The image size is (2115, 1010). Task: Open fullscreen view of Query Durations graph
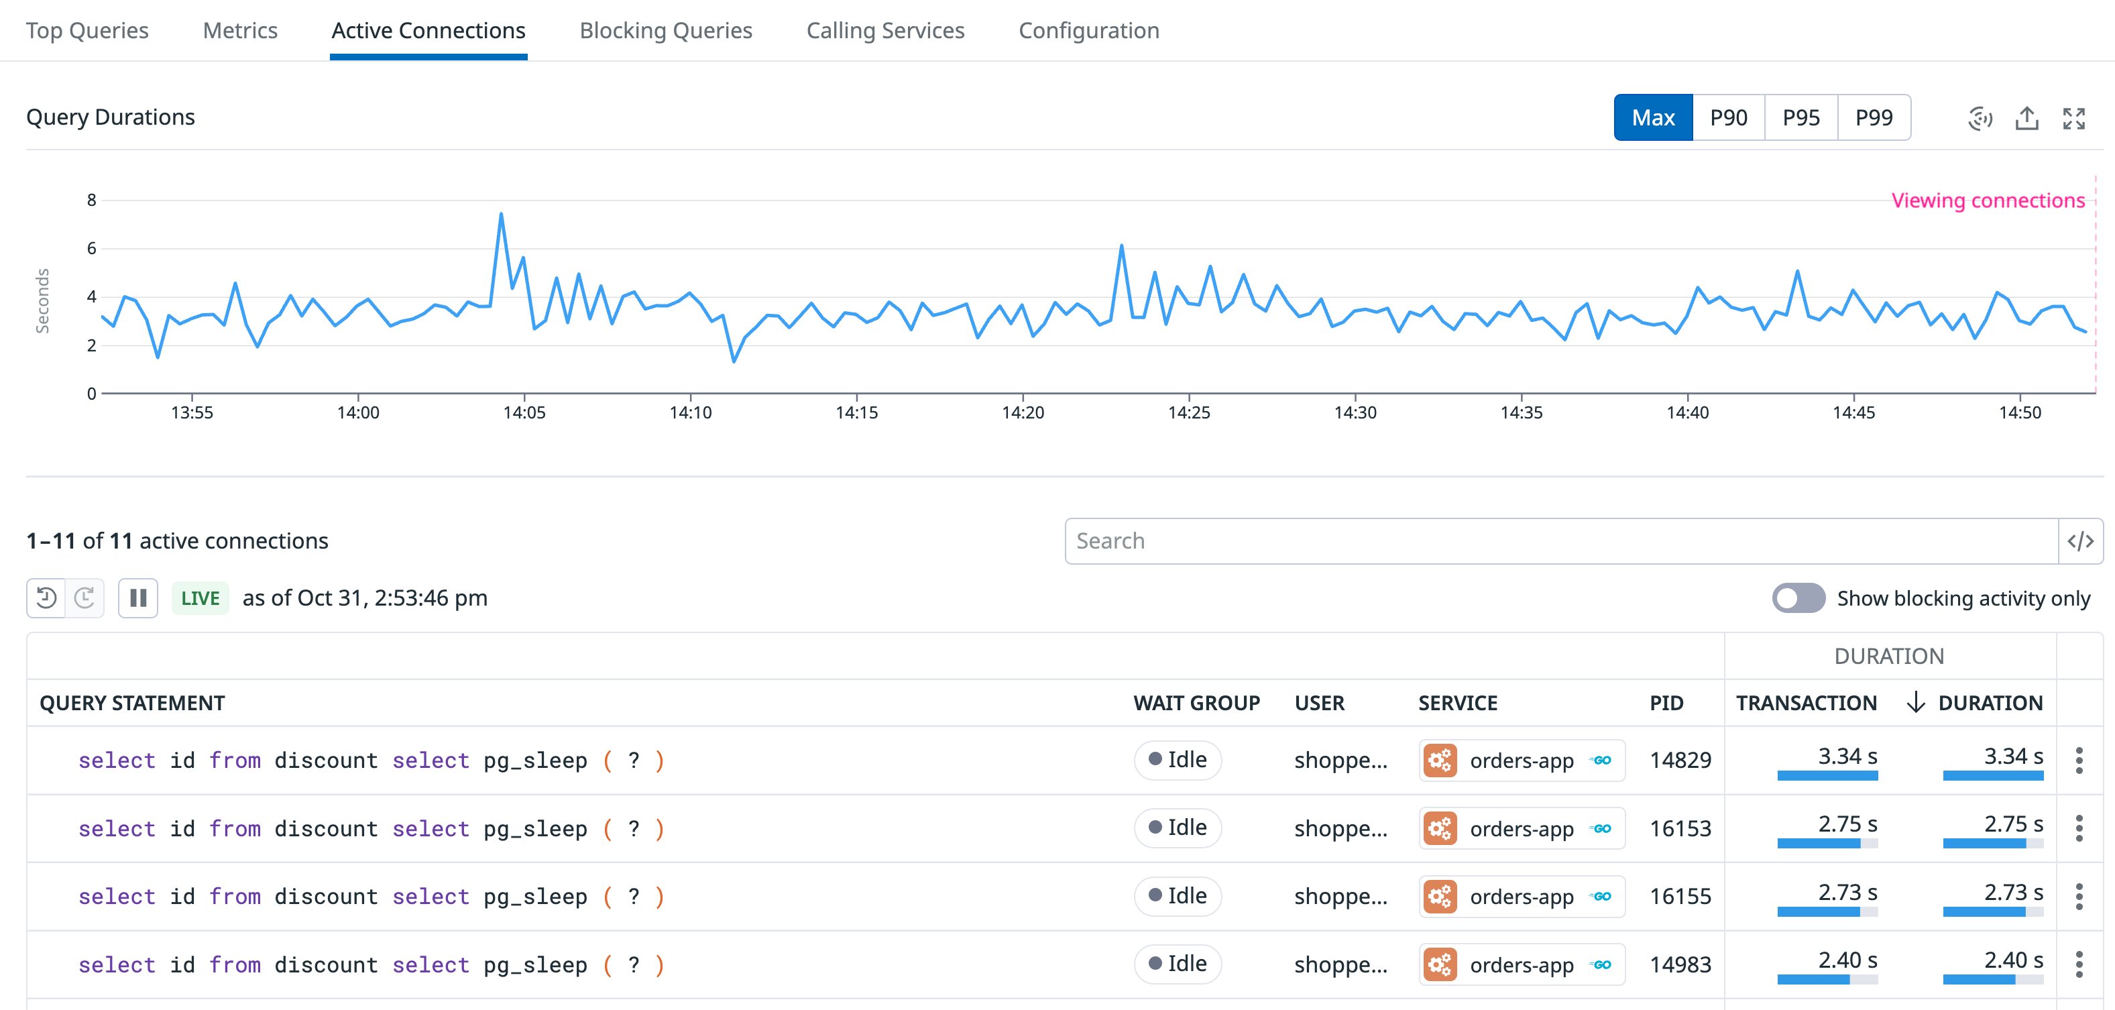tap(2073, 118)
